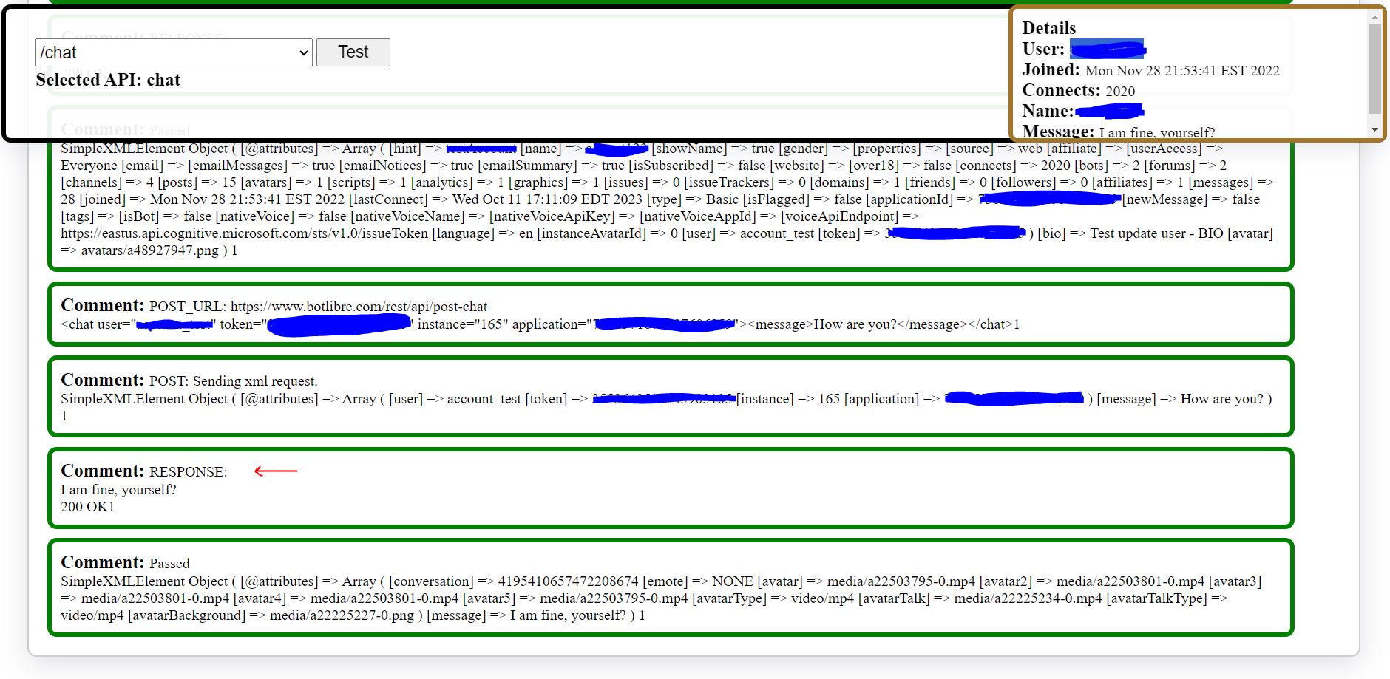Viewport: 1390px width, 679px height.
Task: Click the avatars/a48927947.png path text
Action: [149, 250]
